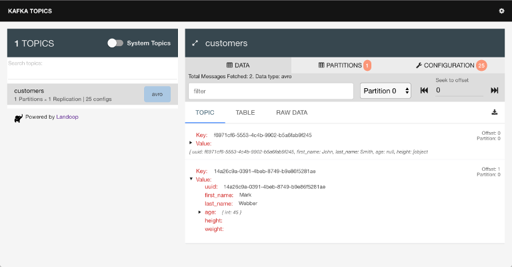Click the KAFKA TOPICS title
The image size is (512, 267).
30,11
